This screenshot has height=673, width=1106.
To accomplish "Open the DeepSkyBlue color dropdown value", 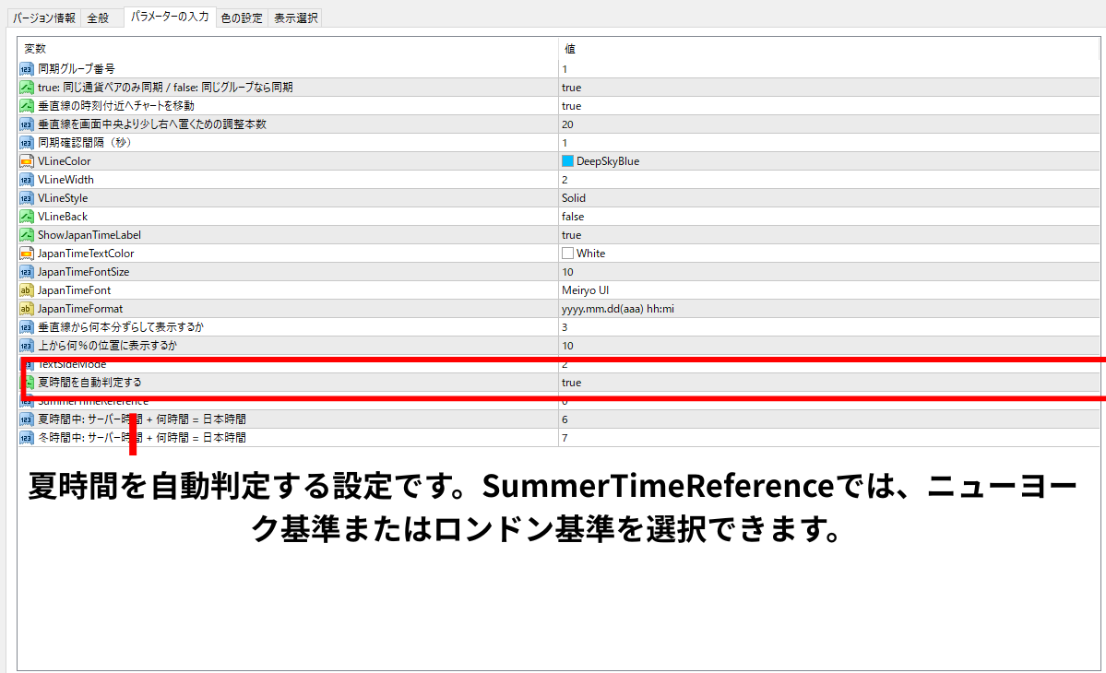I will pos(607,161).
